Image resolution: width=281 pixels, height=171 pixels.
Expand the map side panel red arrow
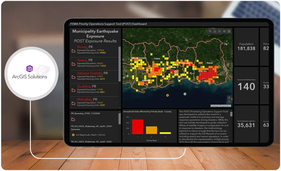(x=232, y=99)
